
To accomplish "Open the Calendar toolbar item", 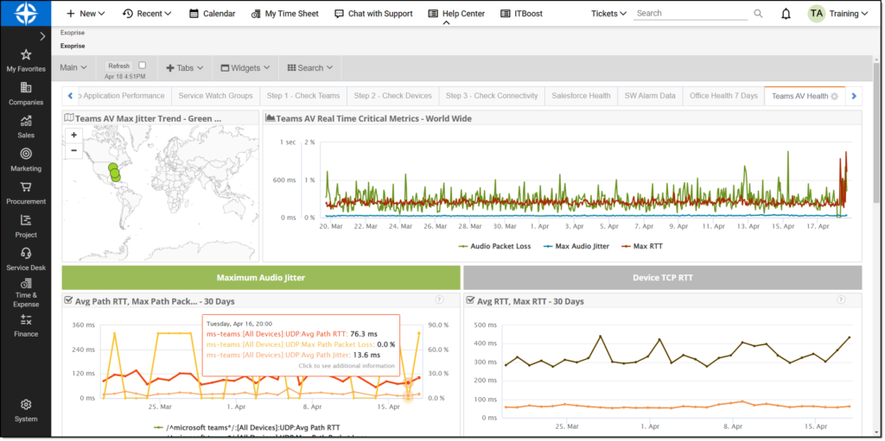I will point(213,14).
